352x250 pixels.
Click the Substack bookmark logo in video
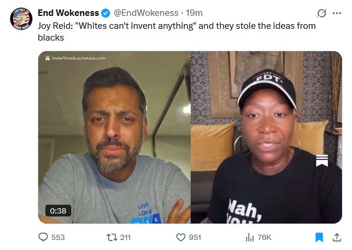point(322,161)
